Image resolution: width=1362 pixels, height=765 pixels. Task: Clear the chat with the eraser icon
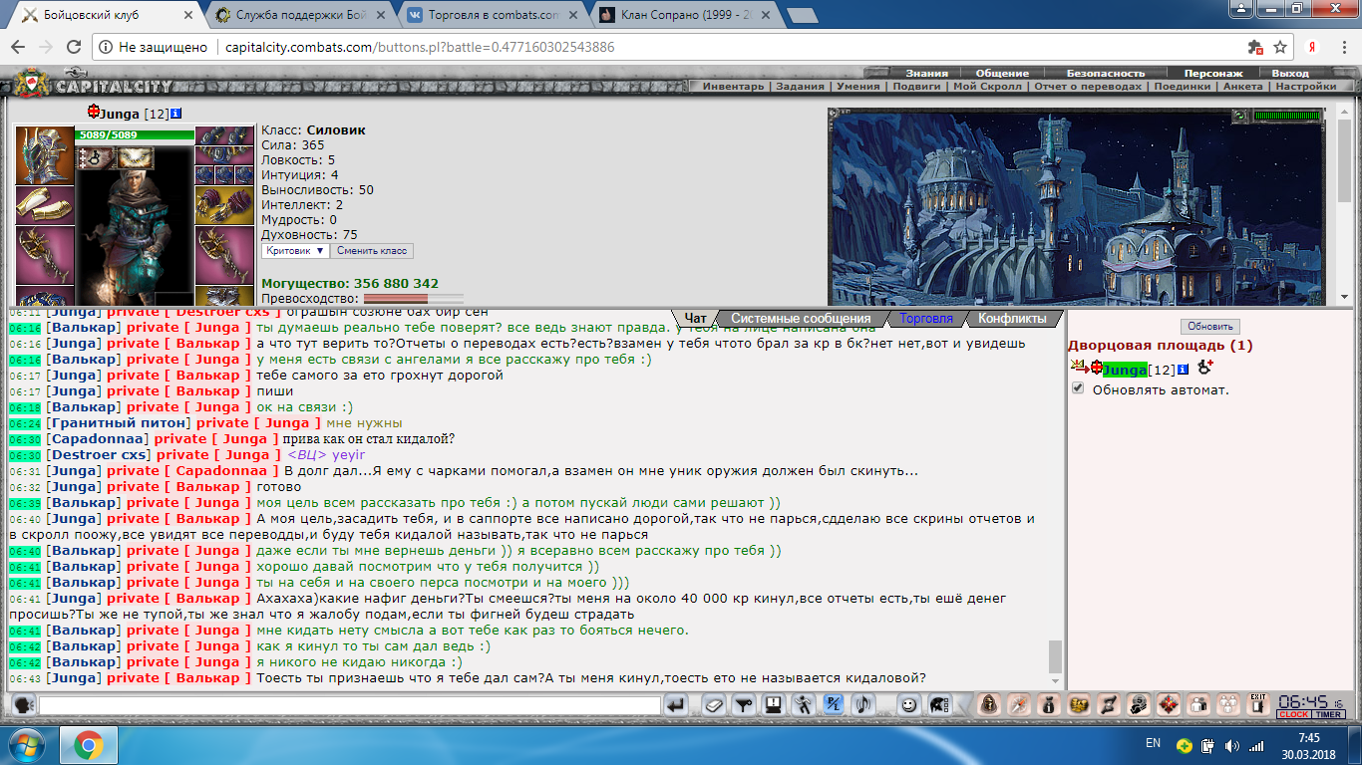712,705
